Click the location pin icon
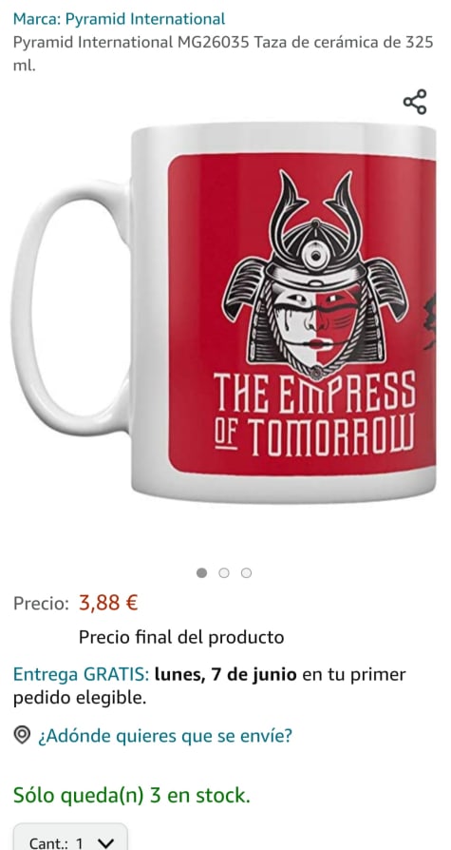 (x=22, y=735)
